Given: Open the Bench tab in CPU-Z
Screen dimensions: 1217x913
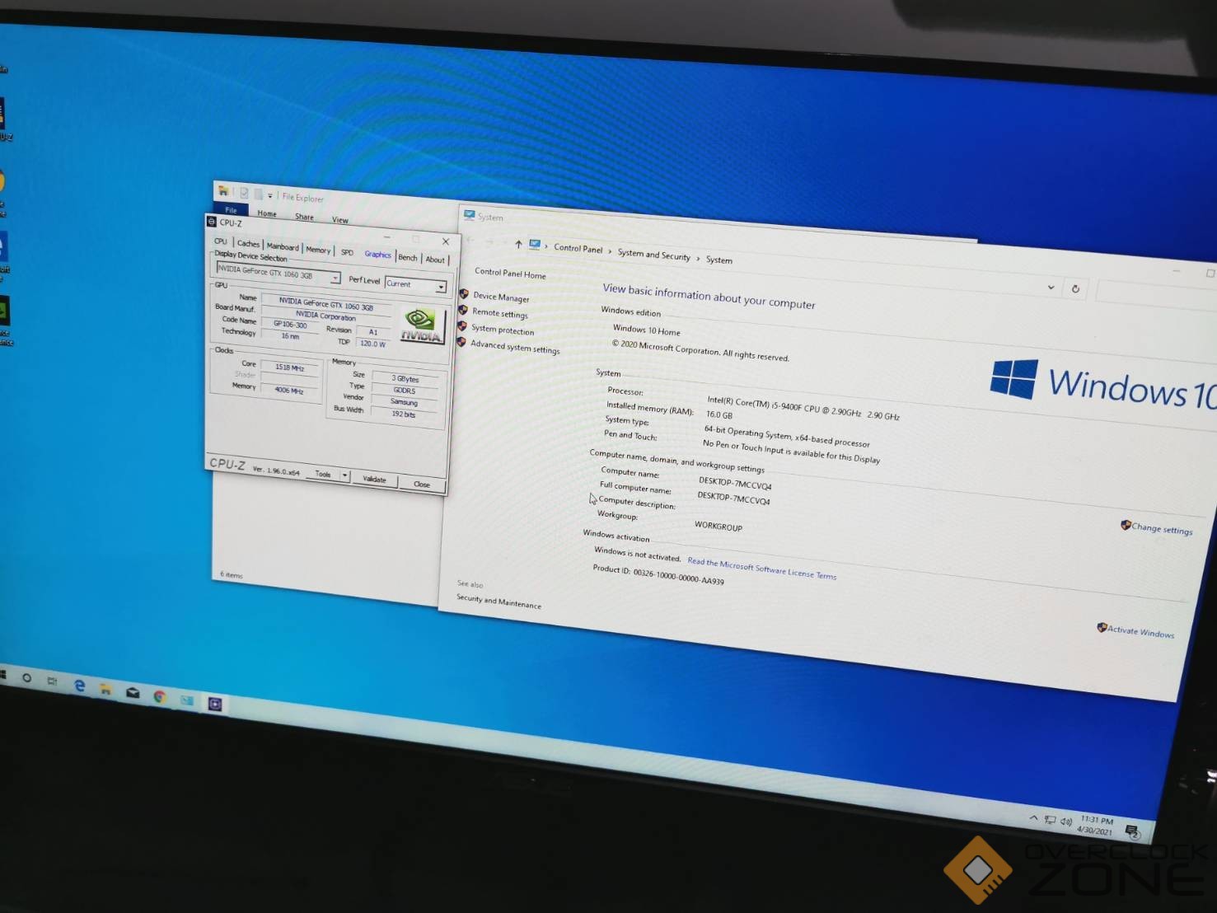Looking at the screenshot, I should (408, 257).
